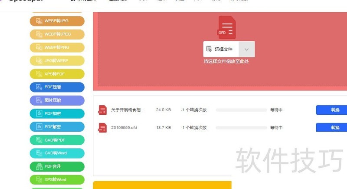Click 转换次数 text in 23196955.ofd row
The image size is (347, 189).
(193, 128)
